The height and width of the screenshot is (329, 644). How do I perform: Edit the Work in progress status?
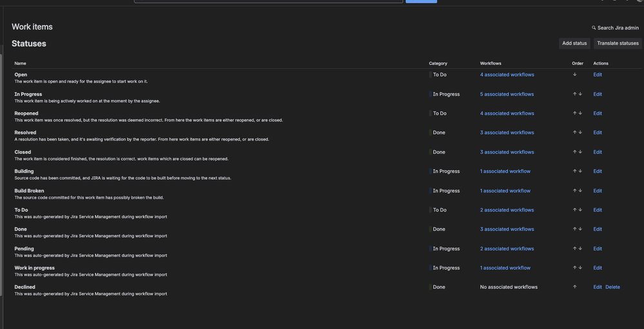click(598, 268)
